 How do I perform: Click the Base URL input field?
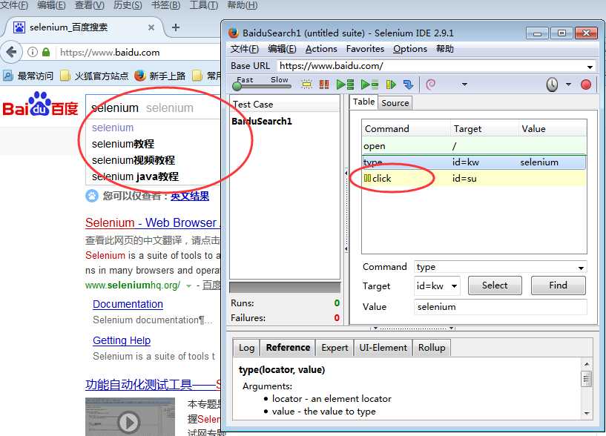point(431,66)
